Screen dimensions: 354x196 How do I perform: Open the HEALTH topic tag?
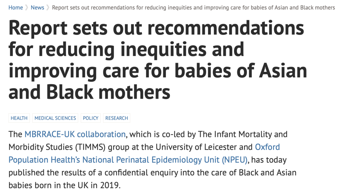19,118
